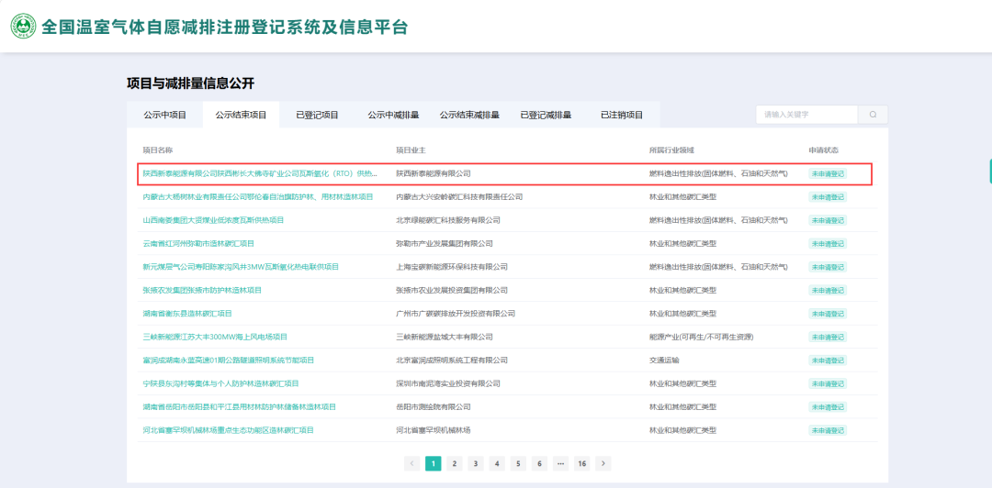Screen dimensions: 992x488
Task: Go to next page arrow in pagination
Action: [603, 463]
